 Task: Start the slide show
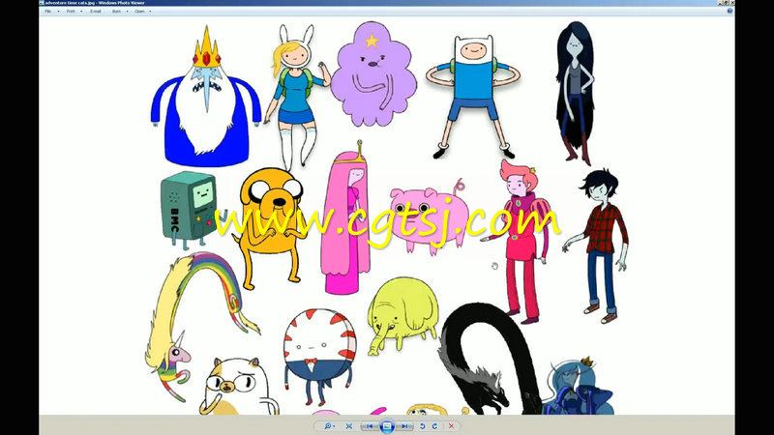click(x=387, y=425)
